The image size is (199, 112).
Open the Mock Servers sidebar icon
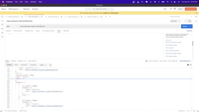point(2,29)
